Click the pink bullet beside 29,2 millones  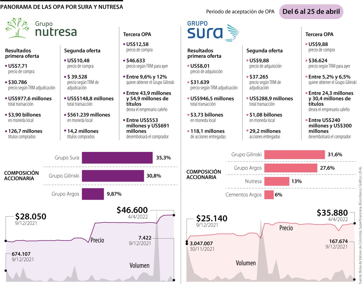(x=247, y=131)
